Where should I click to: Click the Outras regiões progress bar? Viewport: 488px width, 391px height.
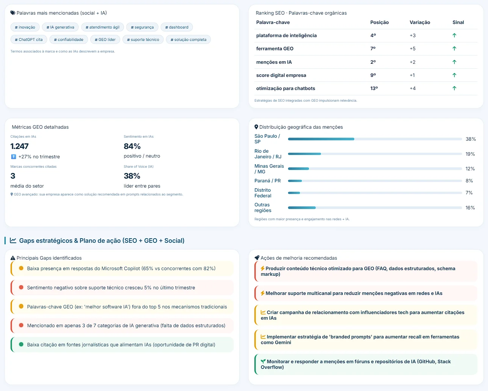pyautogui.click(x=375, y=208)
